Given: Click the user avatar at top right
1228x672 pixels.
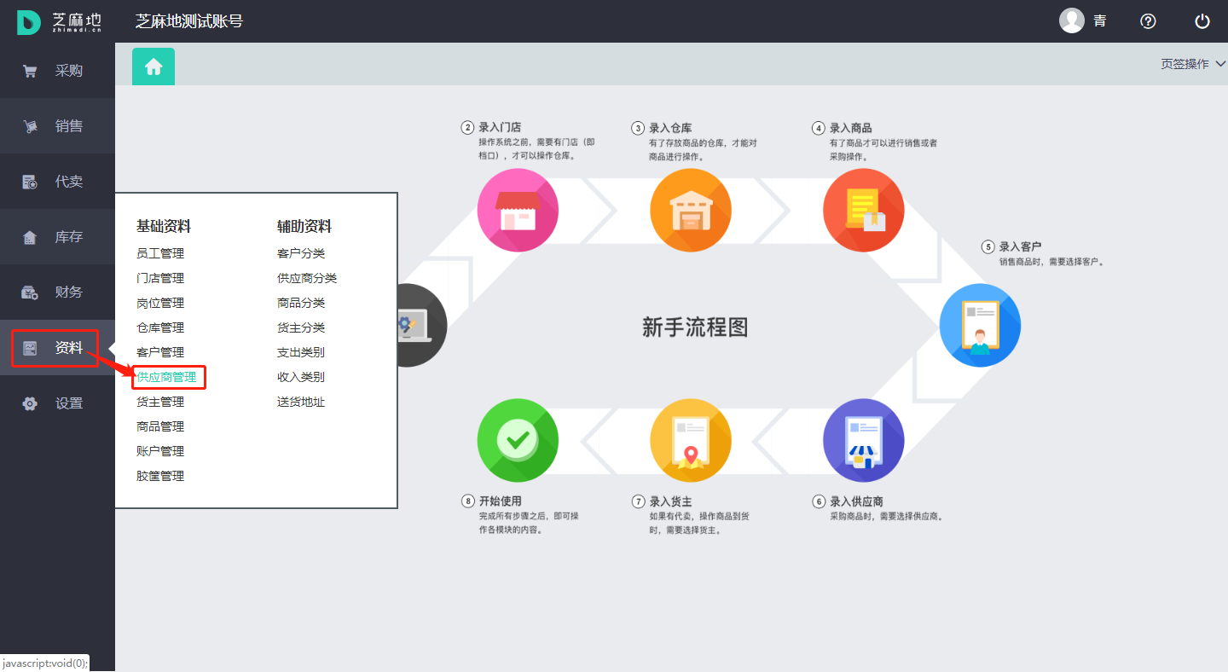Looking at the screenshot, I should pos(1072,20).
